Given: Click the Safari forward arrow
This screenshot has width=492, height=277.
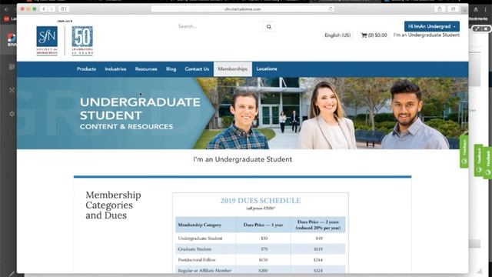Looking at the screenshot, I should coord(52,9).
